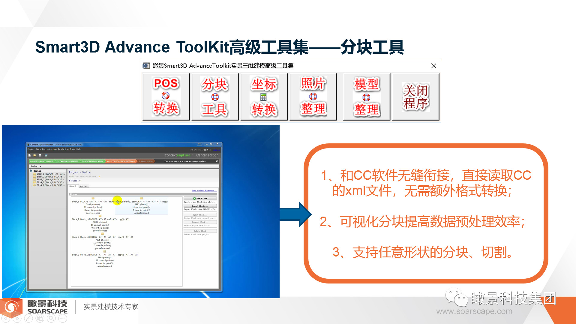Select the 4- Reconstruction Settings workflow step
The height and width of the screenshot is (324, 576).
[x=121, y=161]
